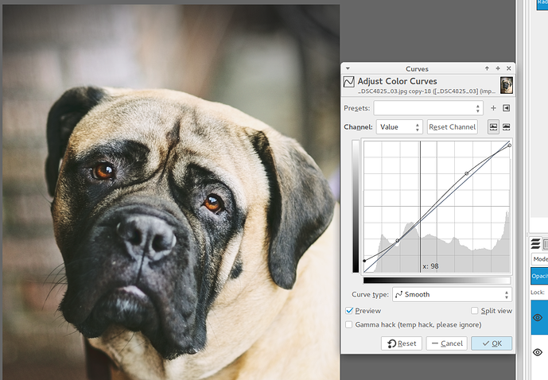Click the plus icon in Curves title bar
The width and height of the screenshot is (548, 380).
(498, 68)
